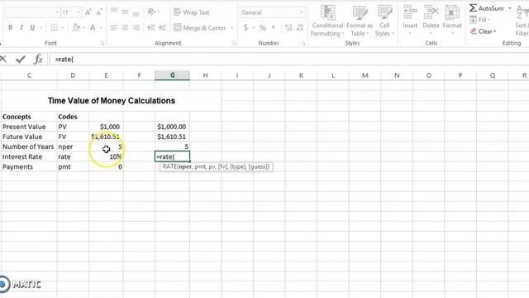Screen dimensions: 529x298
Task: Open the font name combo box
Action: 32,12
